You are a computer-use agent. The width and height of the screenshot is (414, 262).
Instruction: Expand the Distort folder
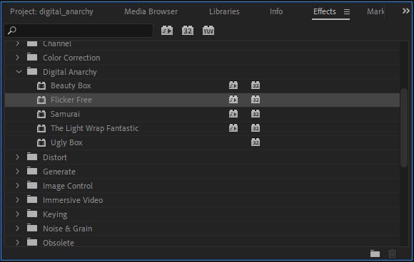[17, 157]
